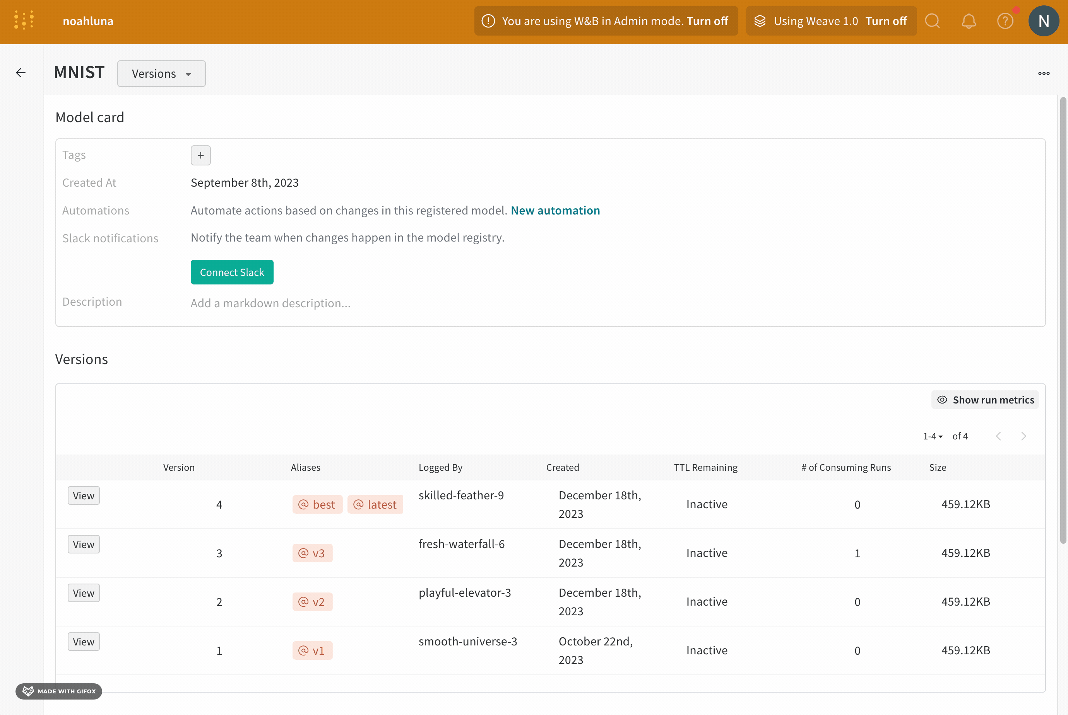Viewport: 1068px width, 715px height.
Task: Click the search magnifier icon
Action: pyautogui.click(x=932, y=21)
